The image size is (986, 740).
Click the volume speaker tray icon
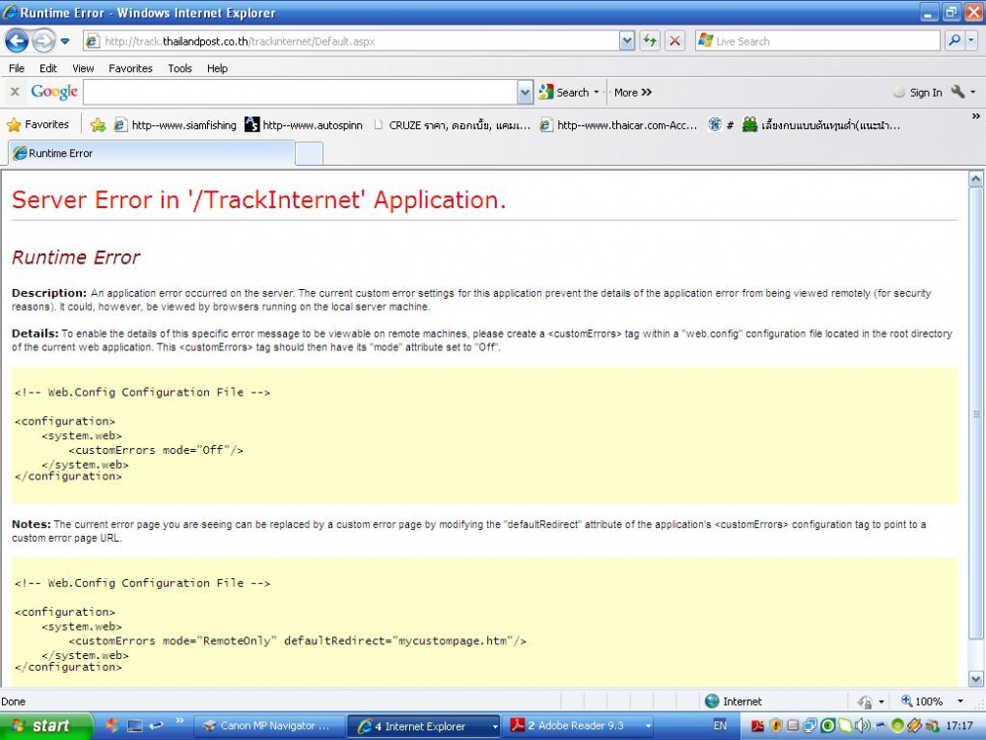click(863, 726)
